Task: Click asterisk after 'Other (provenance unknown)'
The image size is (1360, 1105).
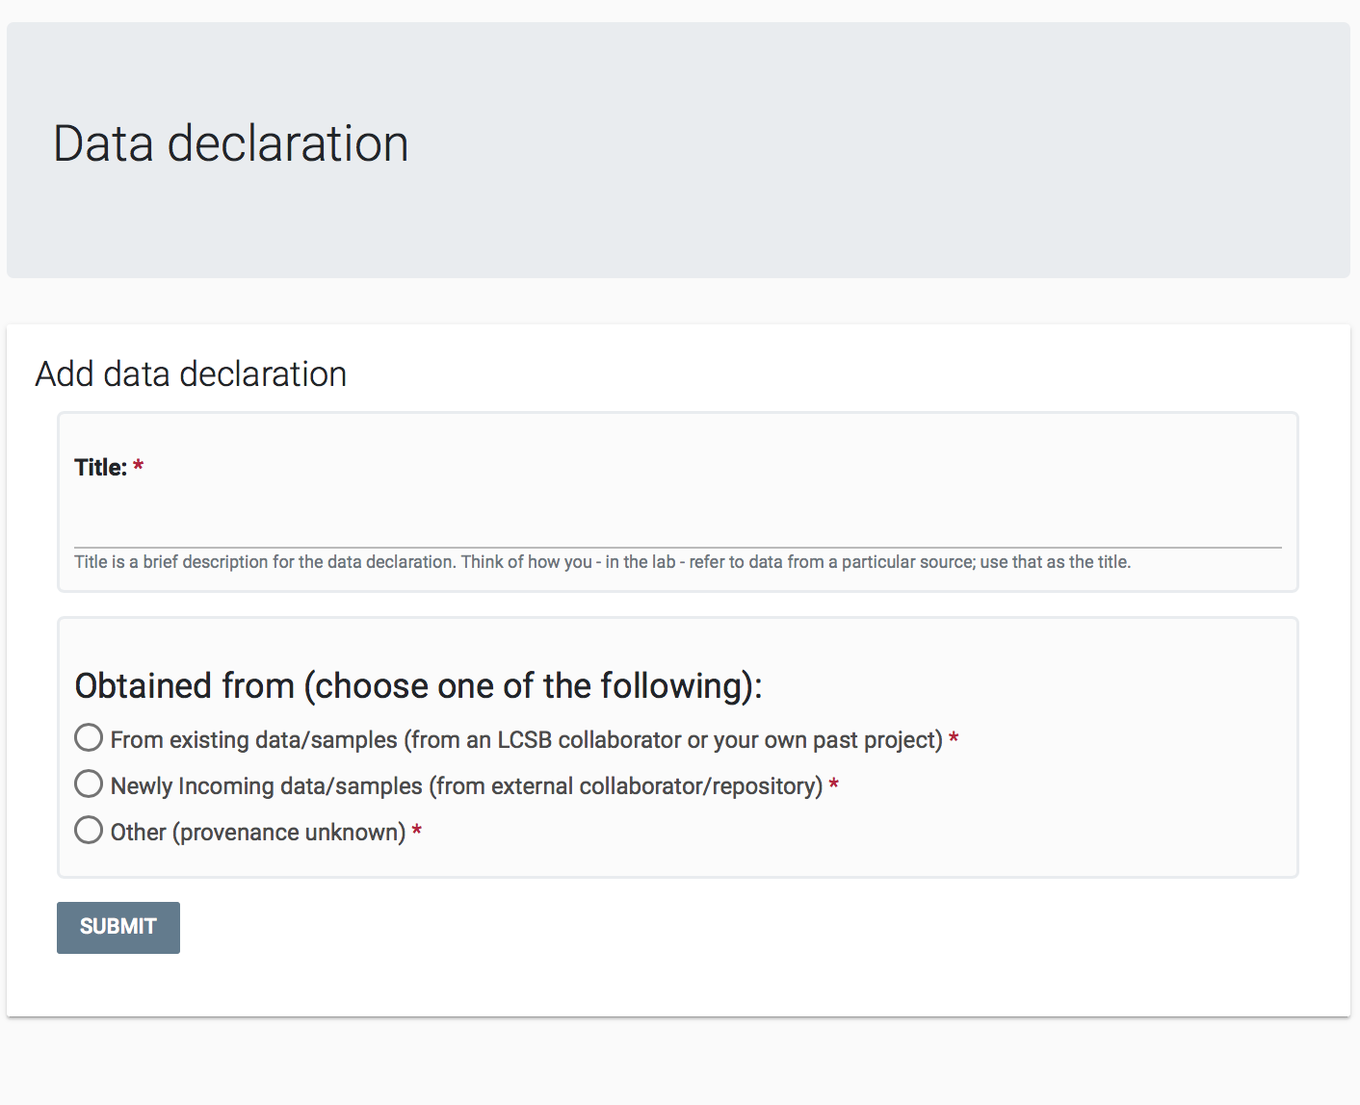Action: point(417,831)
